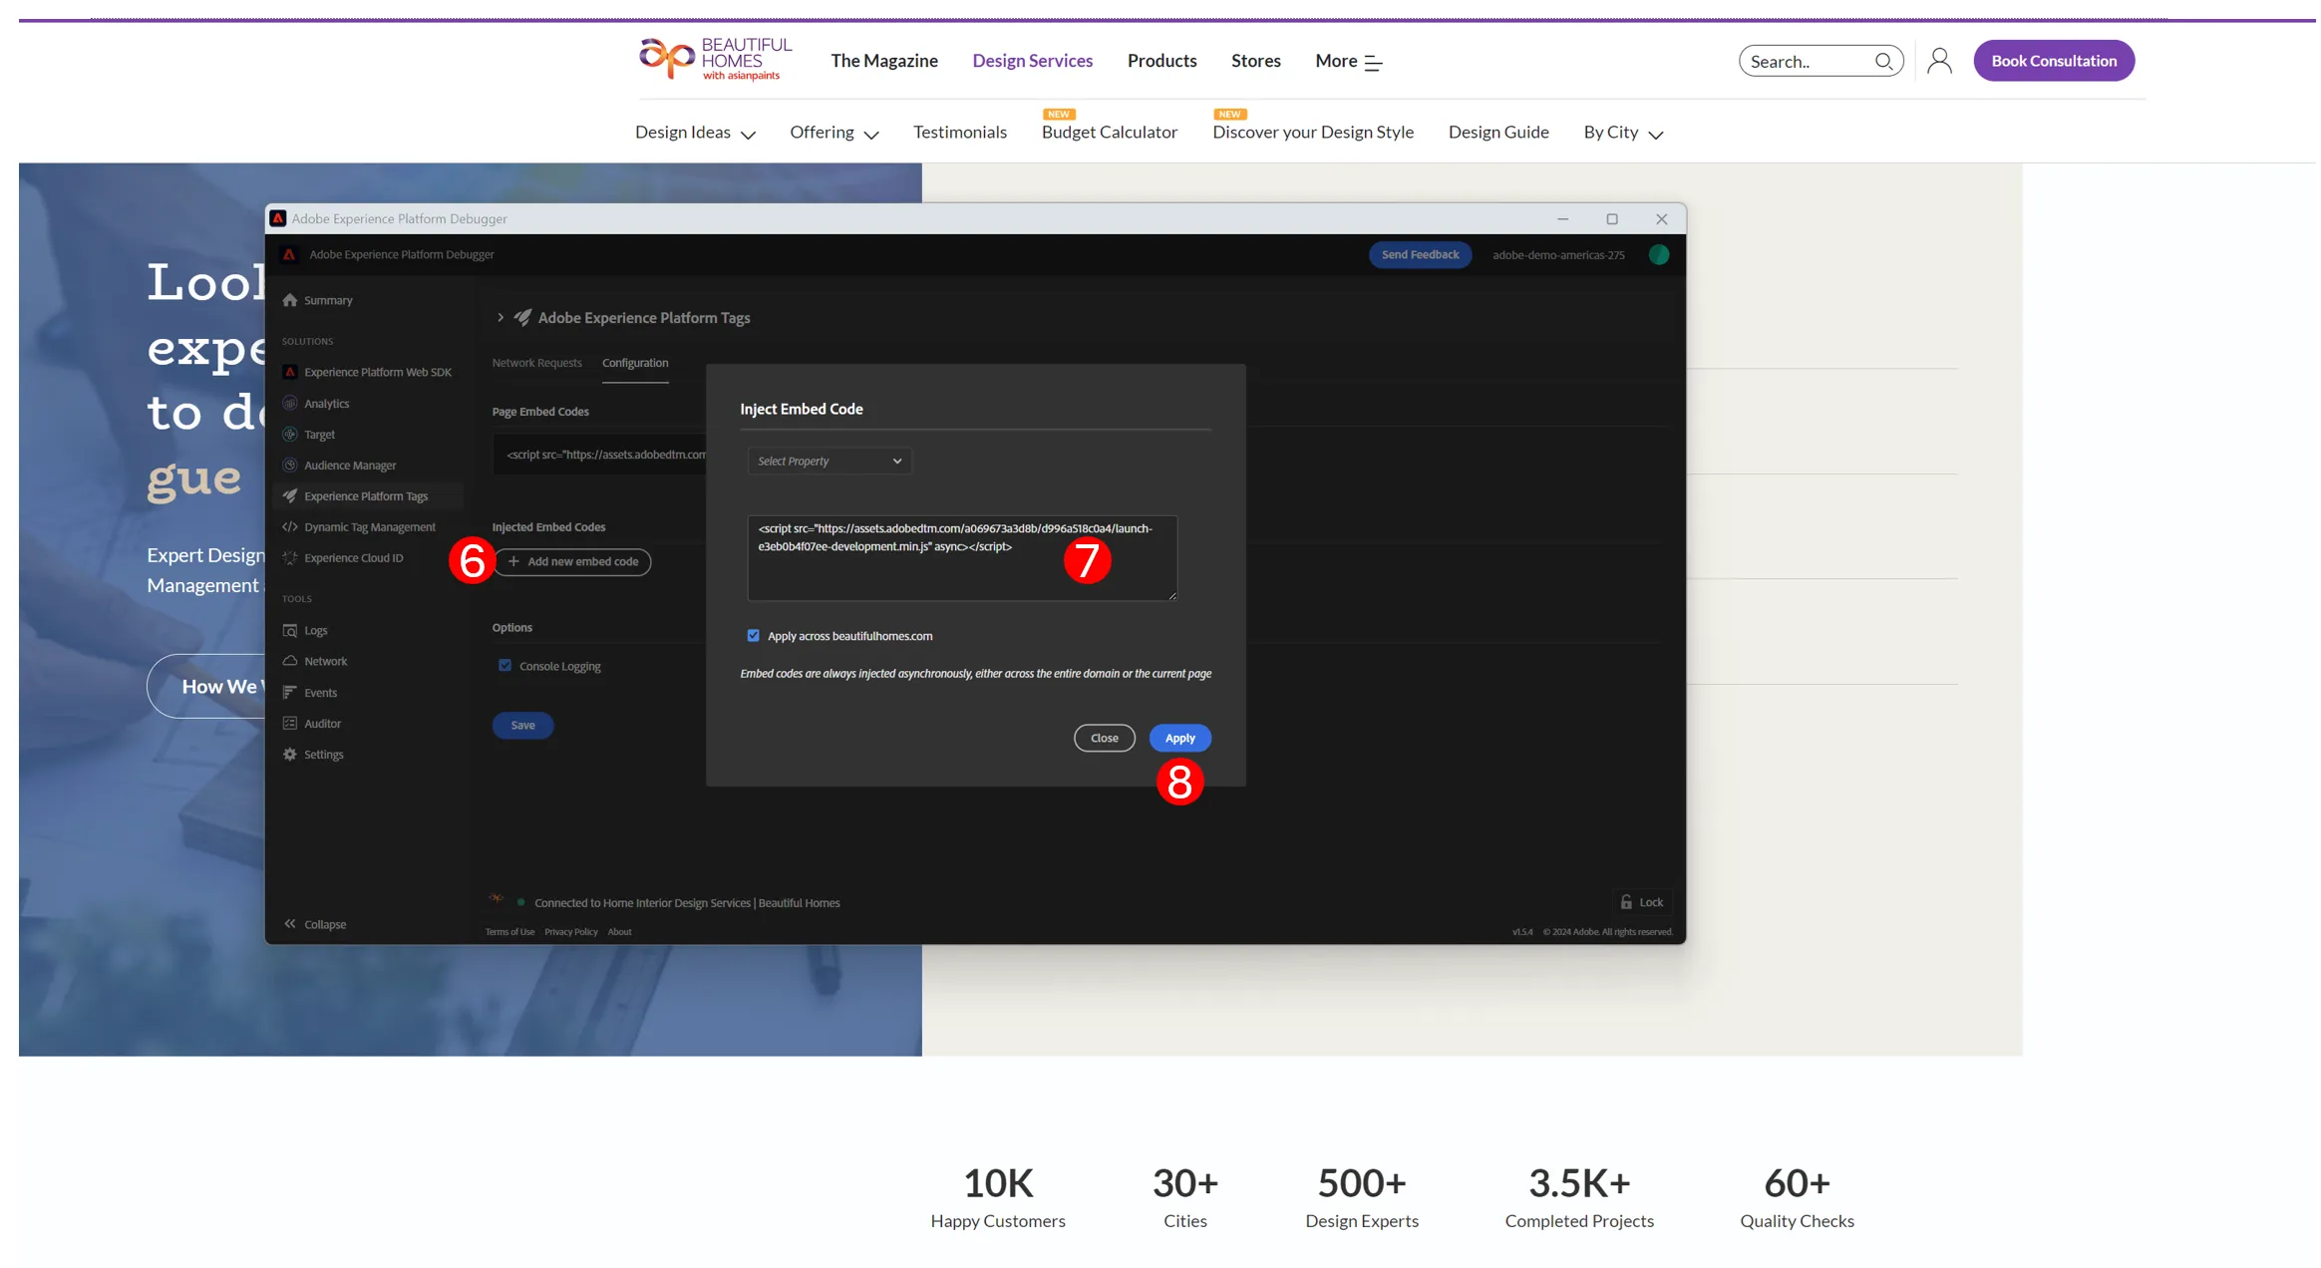Open The Magazine menu item
Viewport: 2321px width, 1268px height.
[884, 61]
